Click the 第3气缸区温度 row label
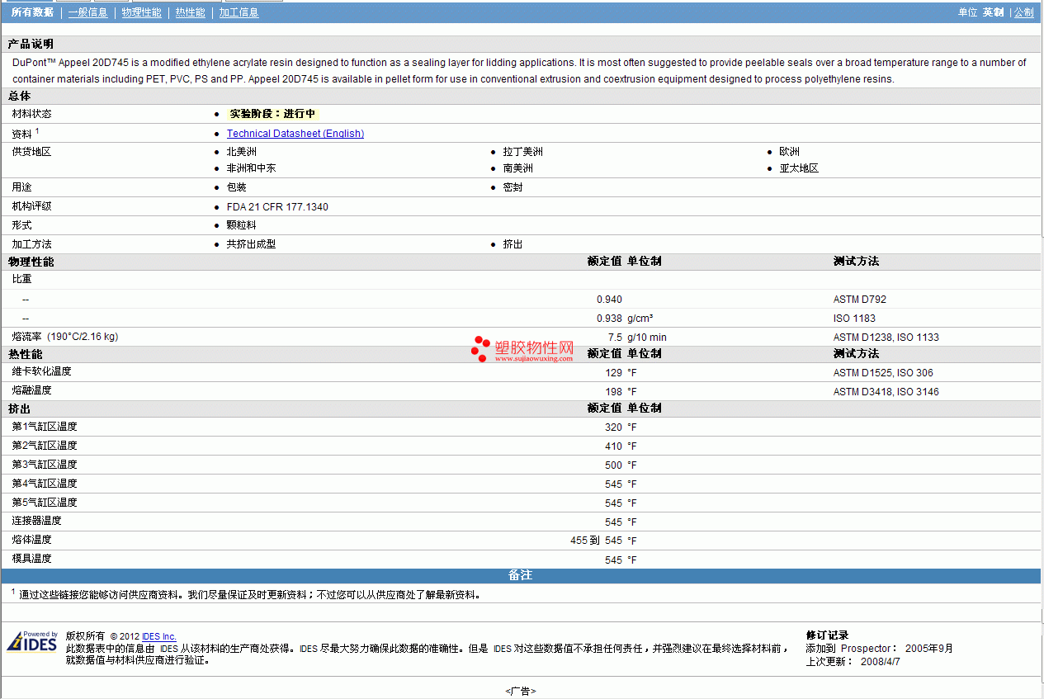This screenshot has width=1044, height=699. [x=45, y=465]
